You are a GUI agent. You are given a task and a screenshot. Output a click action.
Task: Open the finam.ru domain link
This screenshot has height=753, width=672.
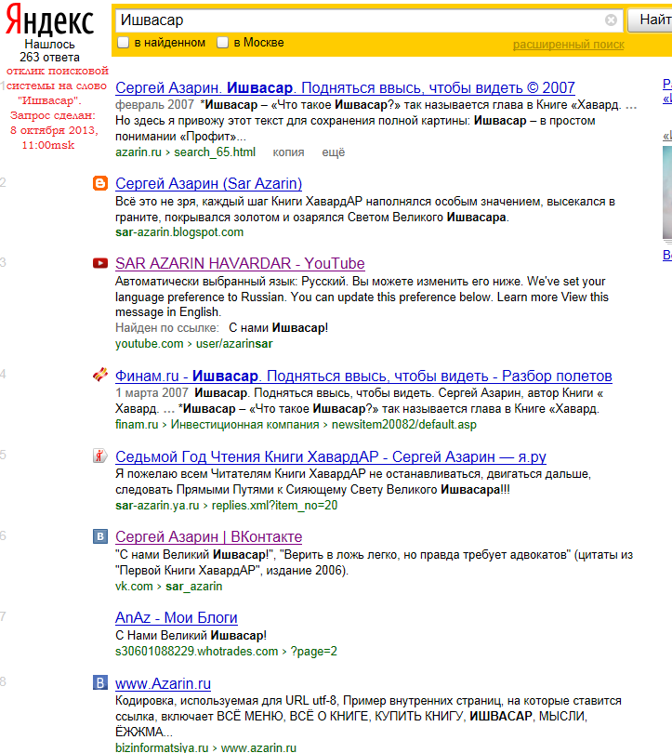click(137, 425)
